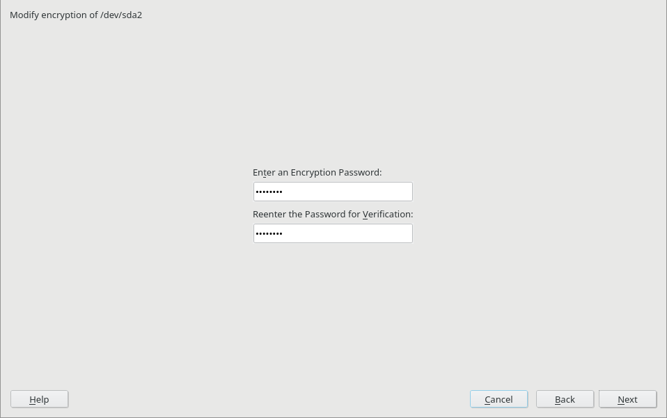Proceed to the next step of encryption setup
This screenshot has width=667, height=418.
point(627,399)
